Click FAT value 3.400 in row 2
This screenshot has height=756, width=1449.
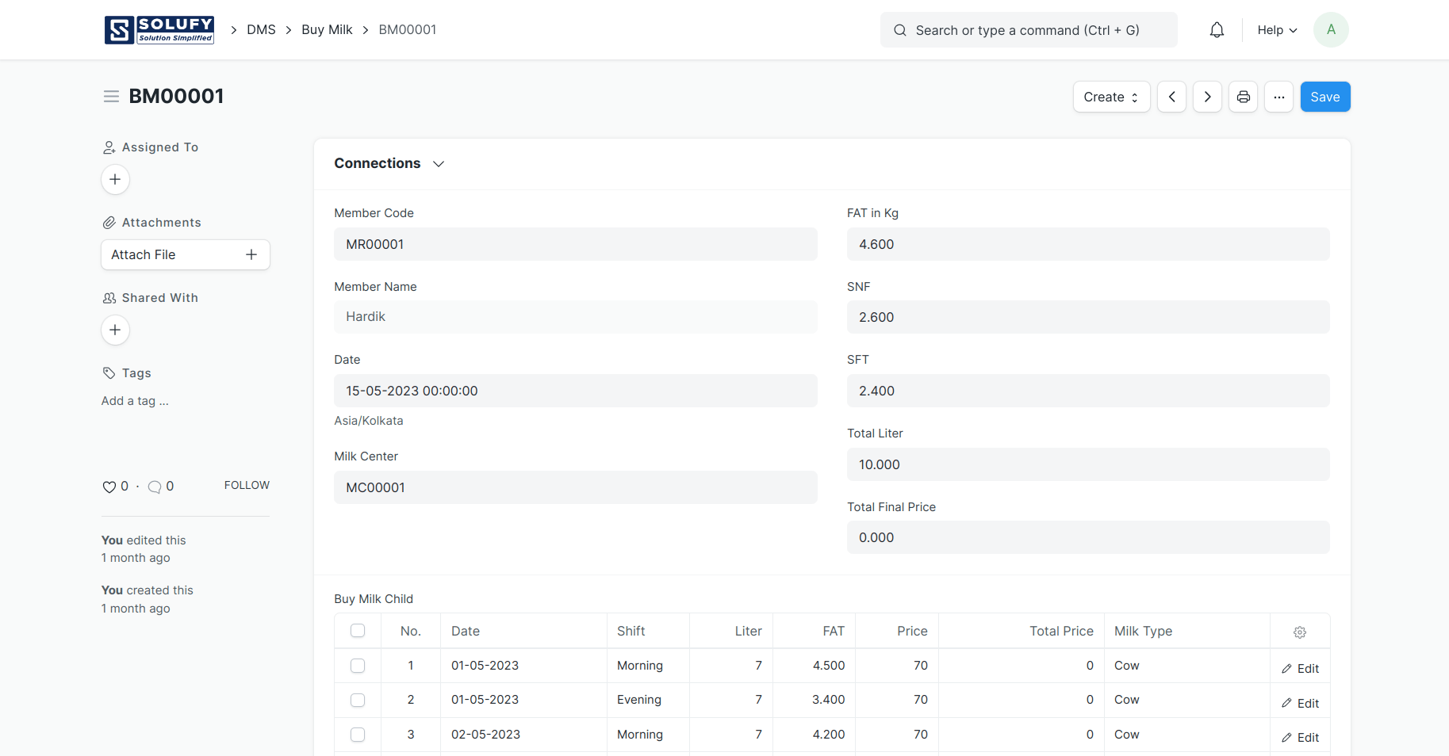tap(814, 700)
